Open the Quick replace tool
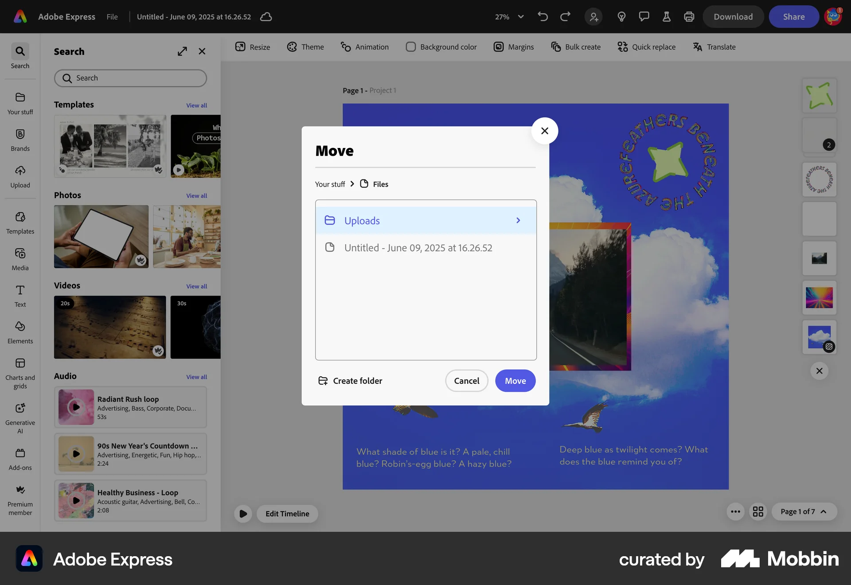The image size is (851, 585). 646,47
